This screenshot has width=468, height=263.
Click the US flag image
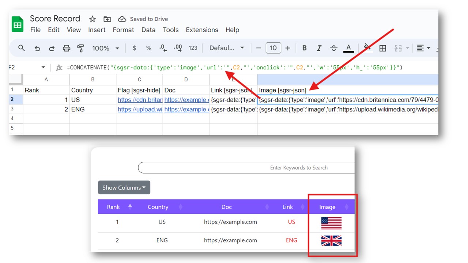tap(331, 223)
